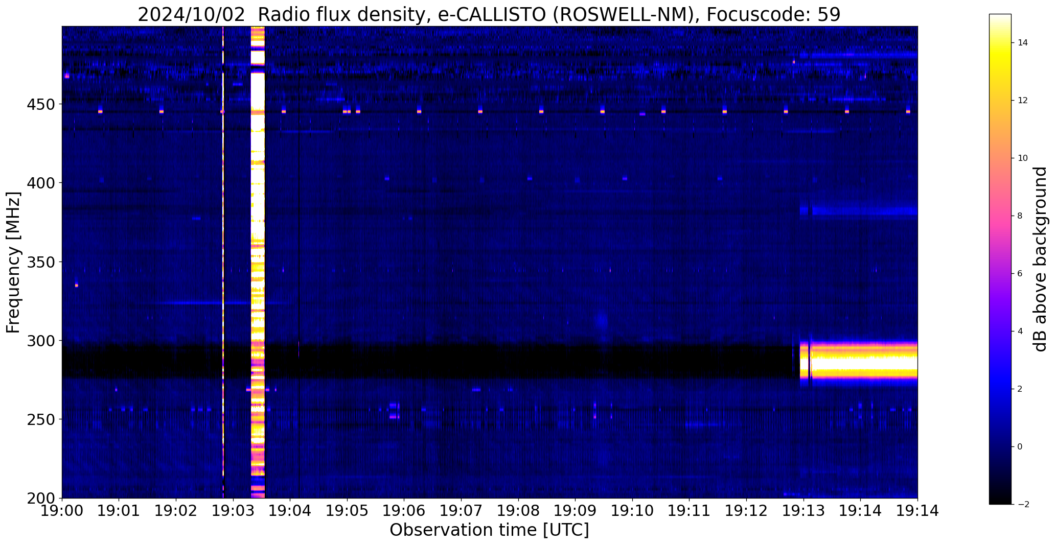Click the 19:04 time tick label
The width and height of the screenshot is (1056, 545).
click(290, 511)
